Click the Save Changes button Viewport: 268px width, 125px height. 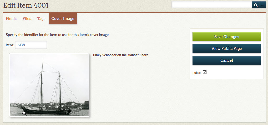[227, 37]
